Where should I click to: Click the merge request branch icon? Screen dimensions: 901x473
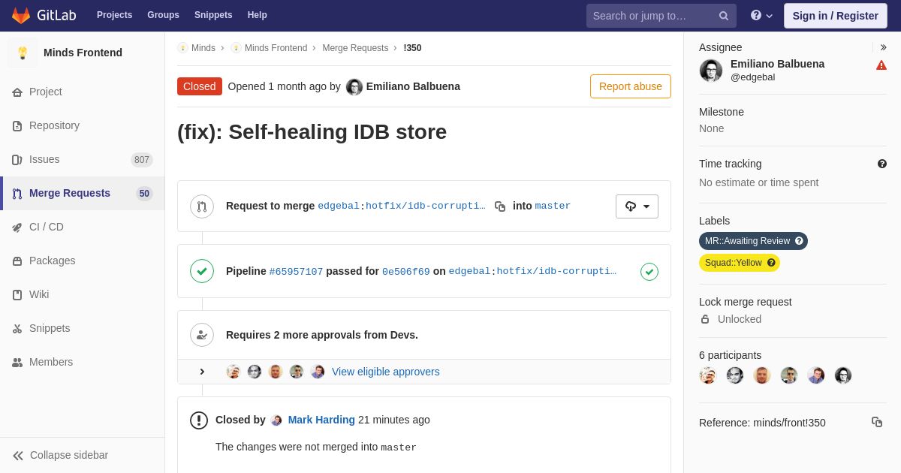pyautogui.click(x=202, y=206)
